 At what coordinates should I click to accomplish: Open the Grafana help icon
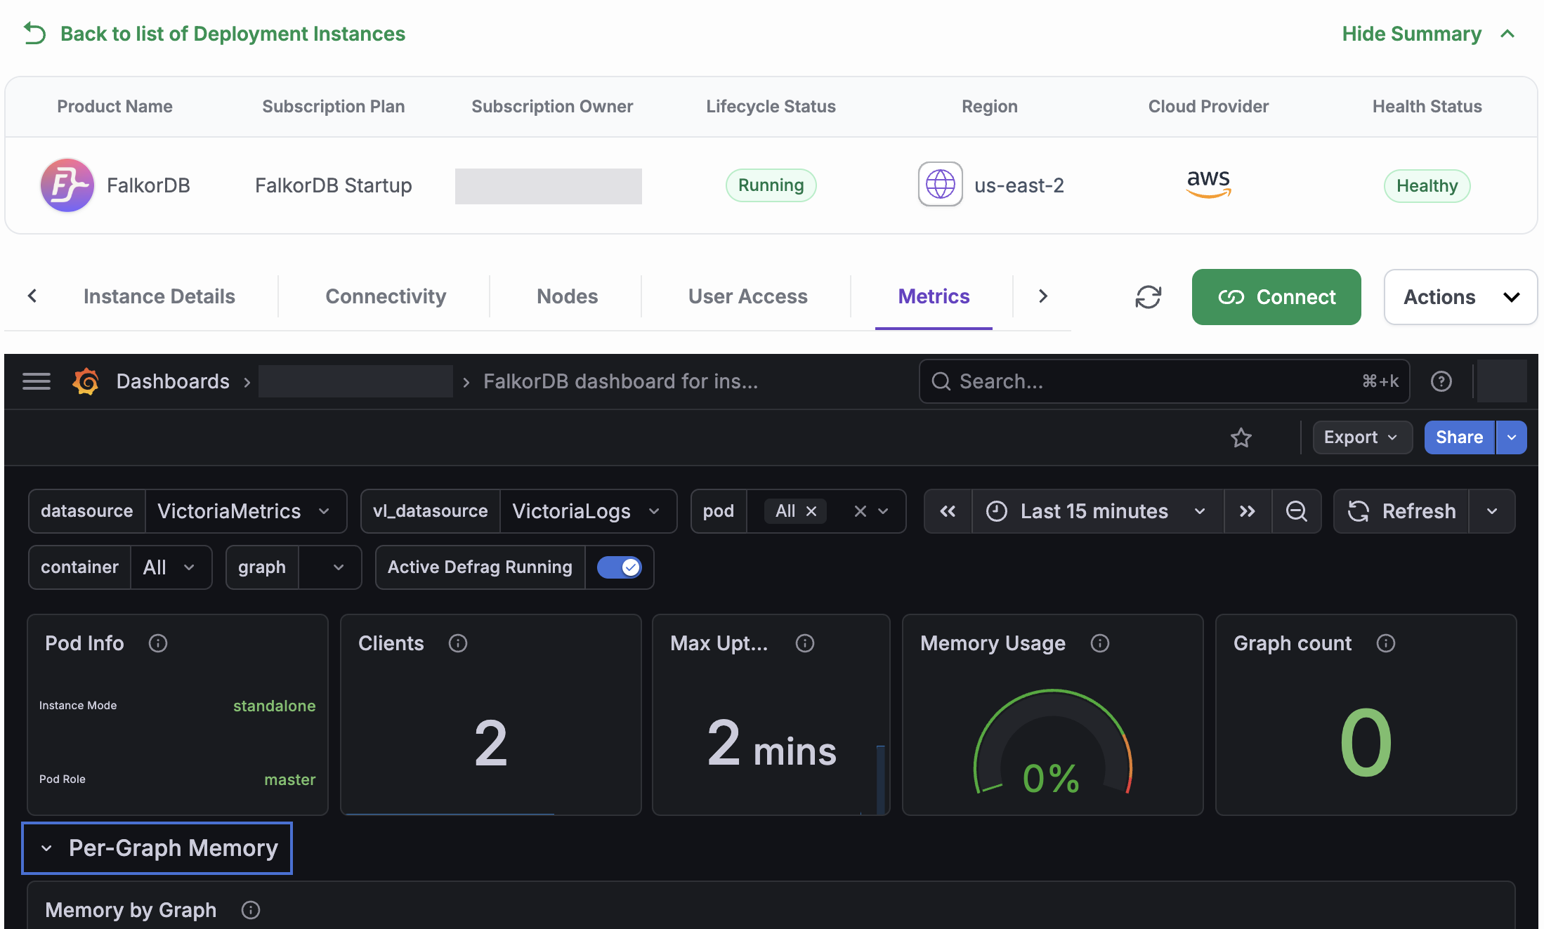coord(1441,381)
